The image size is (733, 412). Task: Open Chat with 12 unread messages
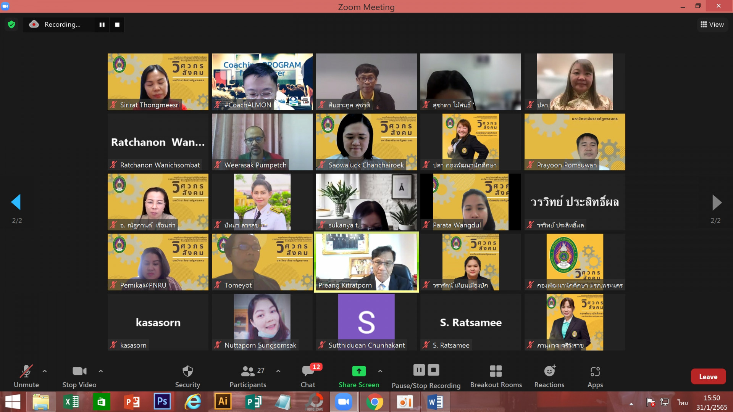tap(308, 377)
